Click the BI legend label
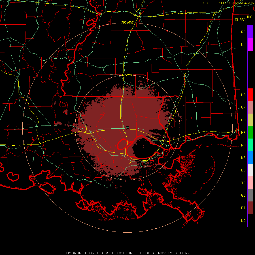Image resolution: width=255 pixels, height=255 pixels. point(243,208)
